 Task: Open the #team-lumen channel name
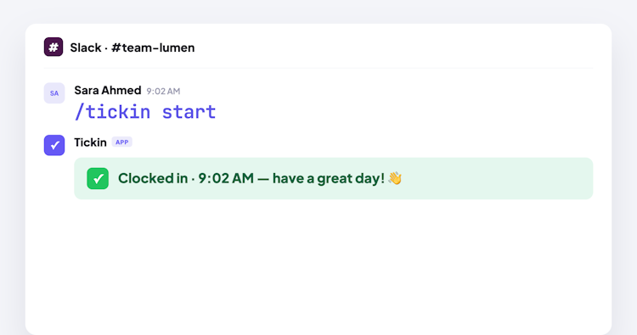pyautogui.click(x=153, y=47)
